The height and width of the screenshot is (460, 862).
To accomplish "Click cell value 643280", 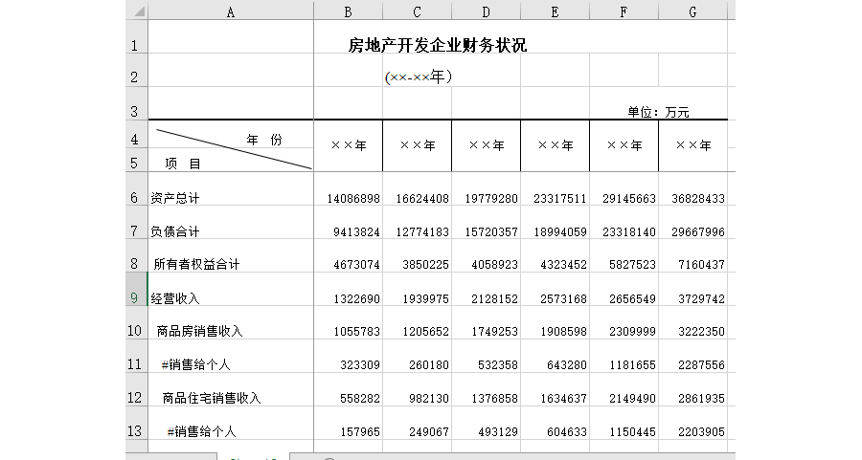I will [567, 365].
